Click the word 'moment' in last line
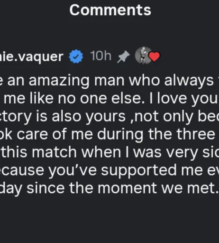The height and width of the screenshot is (243, 219). (127, 188)
